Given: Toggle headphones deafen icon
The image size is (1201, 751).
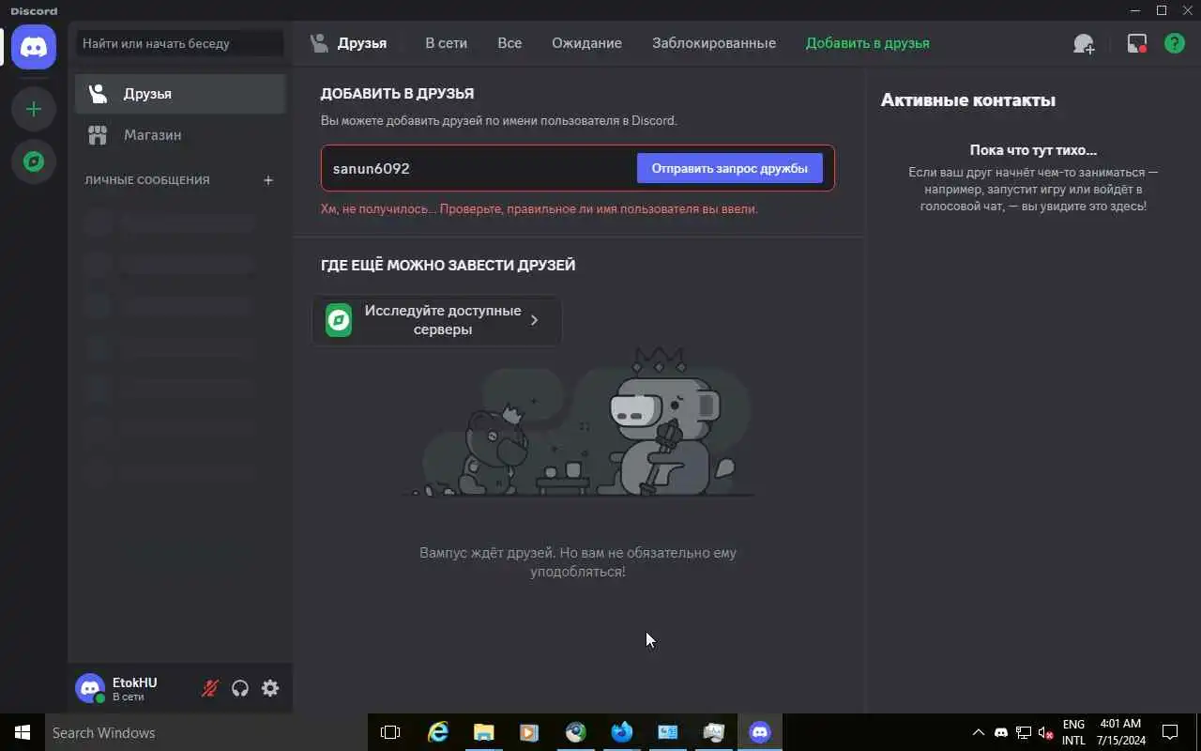Looking at the screenshot, I should (240, 688).
